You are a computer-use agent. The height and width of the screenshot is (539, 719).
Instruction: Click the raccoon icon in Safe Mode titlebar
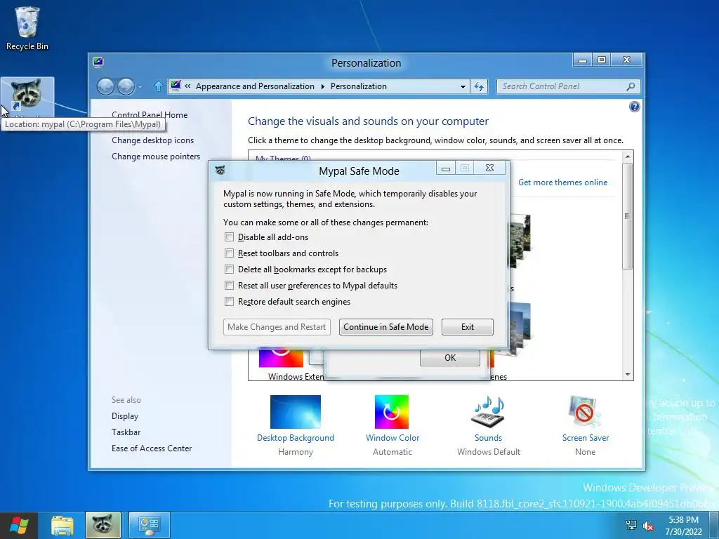(220, 171)
